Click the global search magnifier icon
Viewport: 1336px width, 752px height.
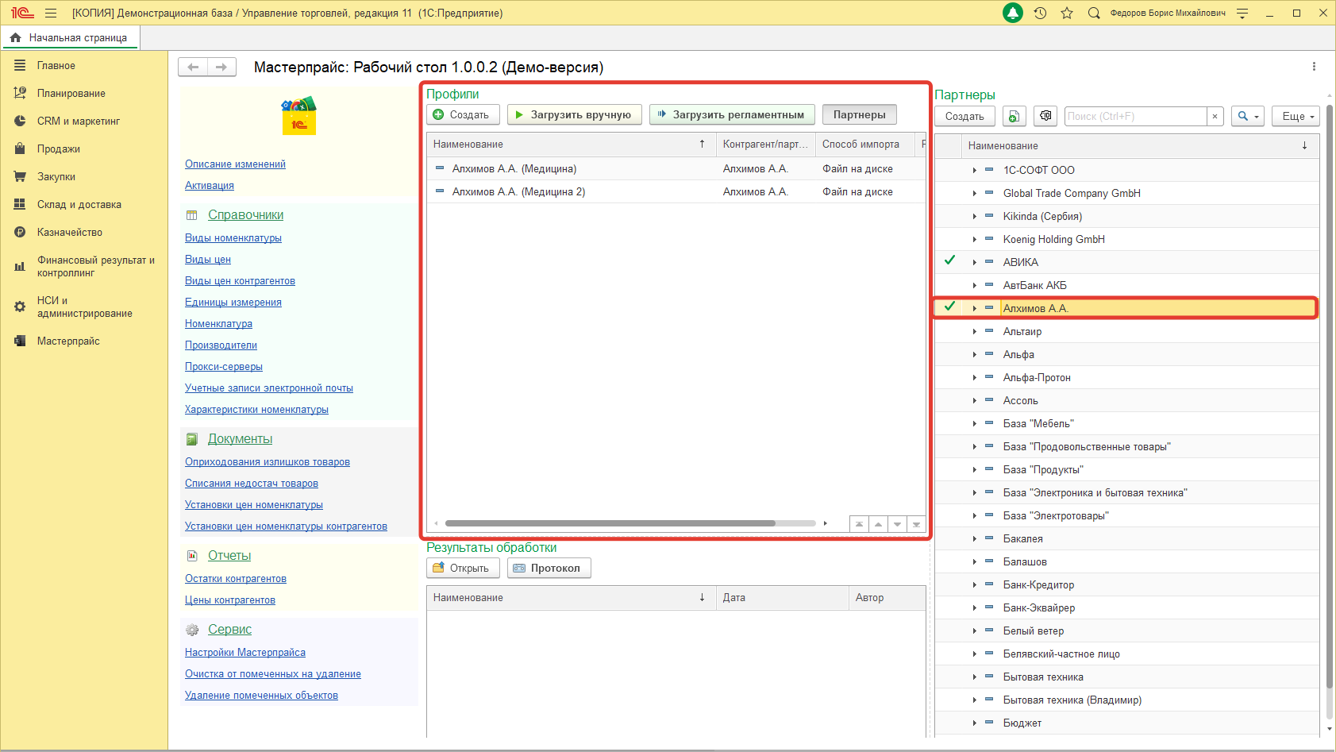pyautogui.click(x=1094, y=13)
